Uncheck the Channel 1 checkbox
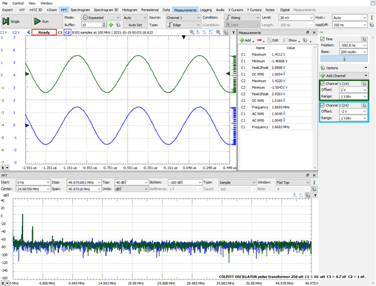 (x=322, y=83)
